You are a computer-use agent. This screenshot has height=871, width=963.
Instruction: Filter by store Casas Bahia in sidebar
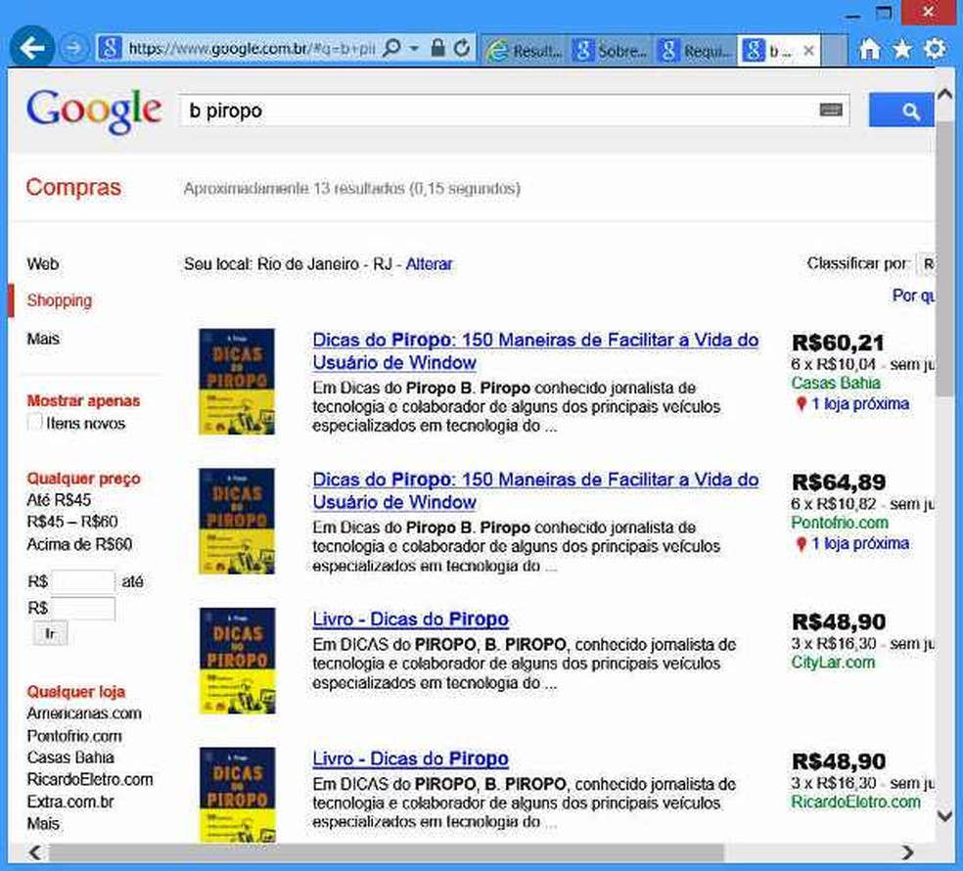pyautogui.click(x=70, y=757)
